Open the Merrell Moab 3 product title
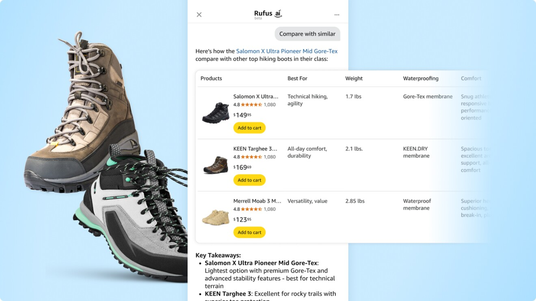 tap(257, 201)
